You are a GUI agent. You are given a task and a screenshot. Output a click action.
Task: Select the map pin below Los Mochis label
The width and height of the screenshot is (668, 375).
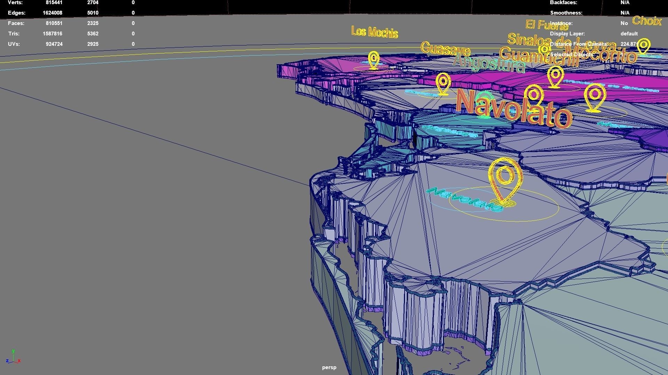[x=374, y=60]
